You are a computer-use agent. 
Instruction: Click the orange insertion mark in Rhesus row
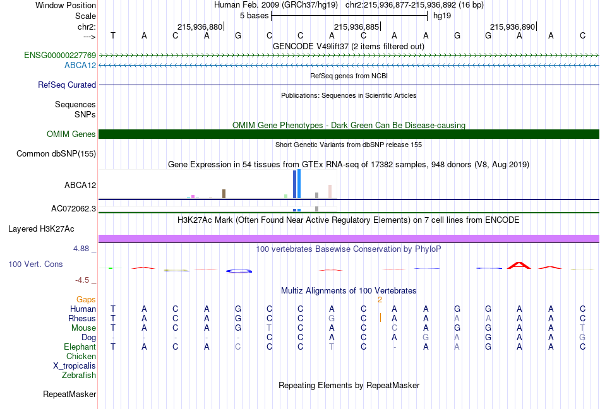click(380, 317)
